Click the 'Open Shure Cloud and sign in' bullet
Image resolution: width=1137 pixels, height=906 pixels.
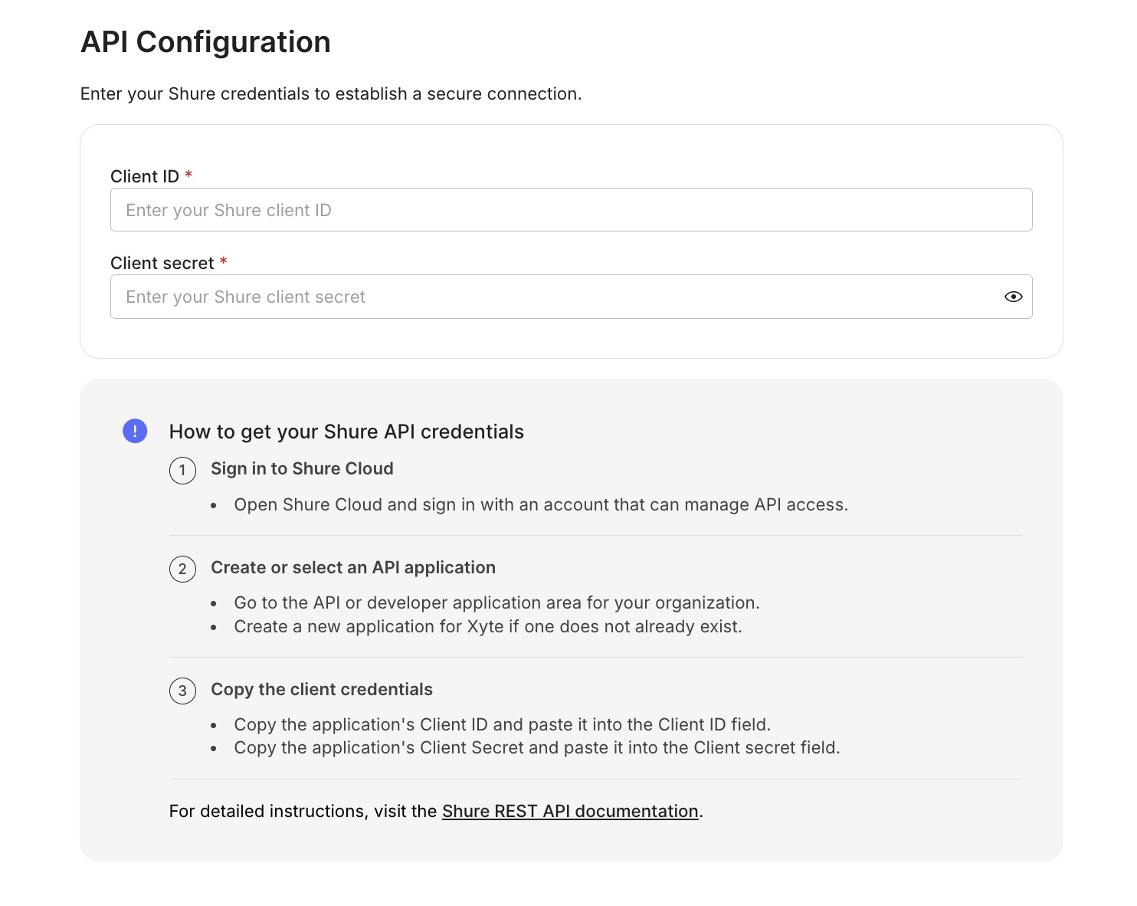pos(541,504)
